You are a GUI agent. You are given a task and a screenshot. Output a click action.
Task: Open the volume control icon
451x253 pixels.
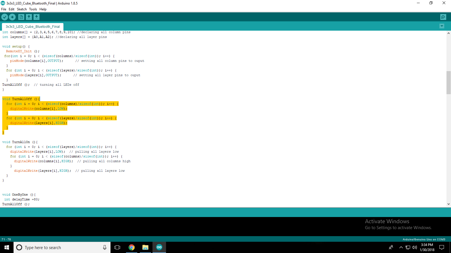coord(415,247)
